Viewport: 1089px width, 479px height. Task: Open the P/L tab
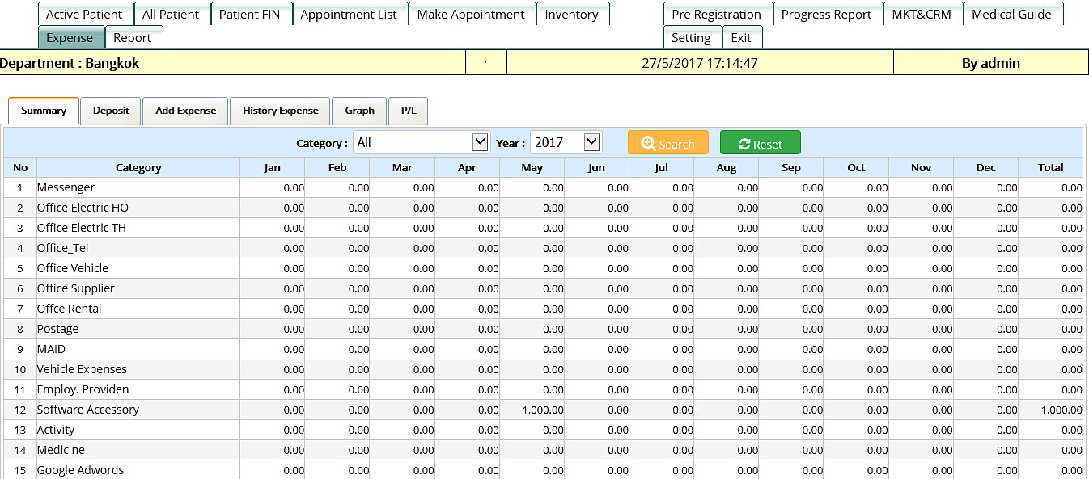(x=409, y=111)
